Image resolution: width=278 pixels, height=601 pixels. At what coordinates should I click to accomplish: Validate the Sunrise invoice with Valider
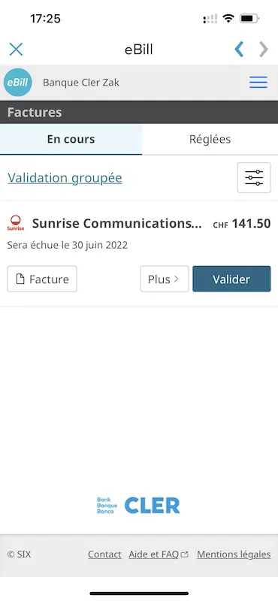(x=231, y=279)
